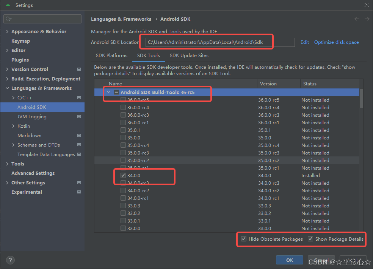This screenshot has width=373, height=269.
Task: Check the 36.0.0-rc5 build tools checkbox
Action: [123, 100]
